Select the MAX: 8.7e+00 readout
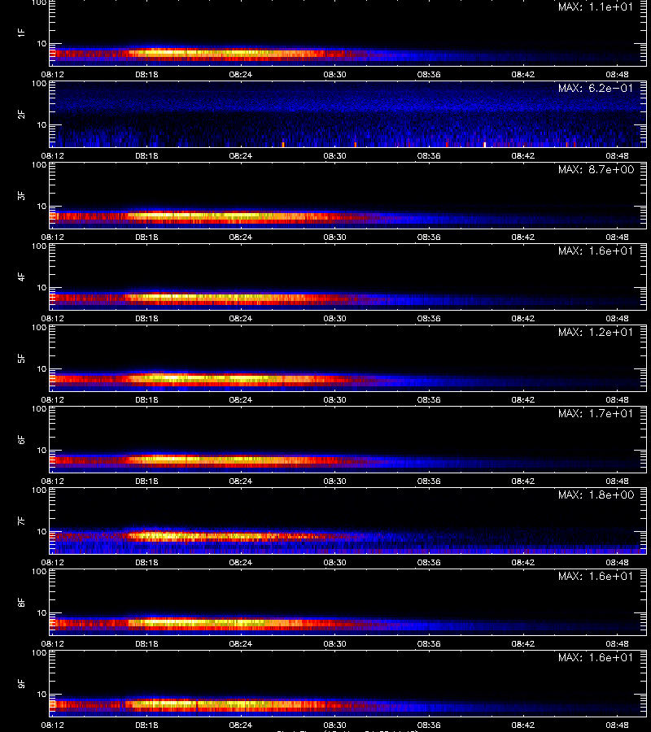651x732 pixels. (596, 169)
